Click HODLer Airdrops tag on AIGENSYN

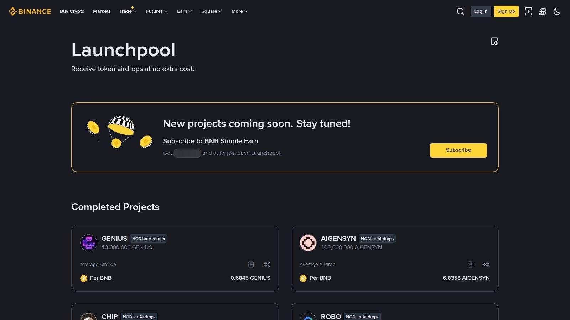coord(377,239)
